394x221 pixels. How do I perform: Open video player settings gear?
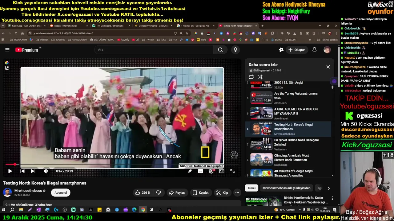211,171
